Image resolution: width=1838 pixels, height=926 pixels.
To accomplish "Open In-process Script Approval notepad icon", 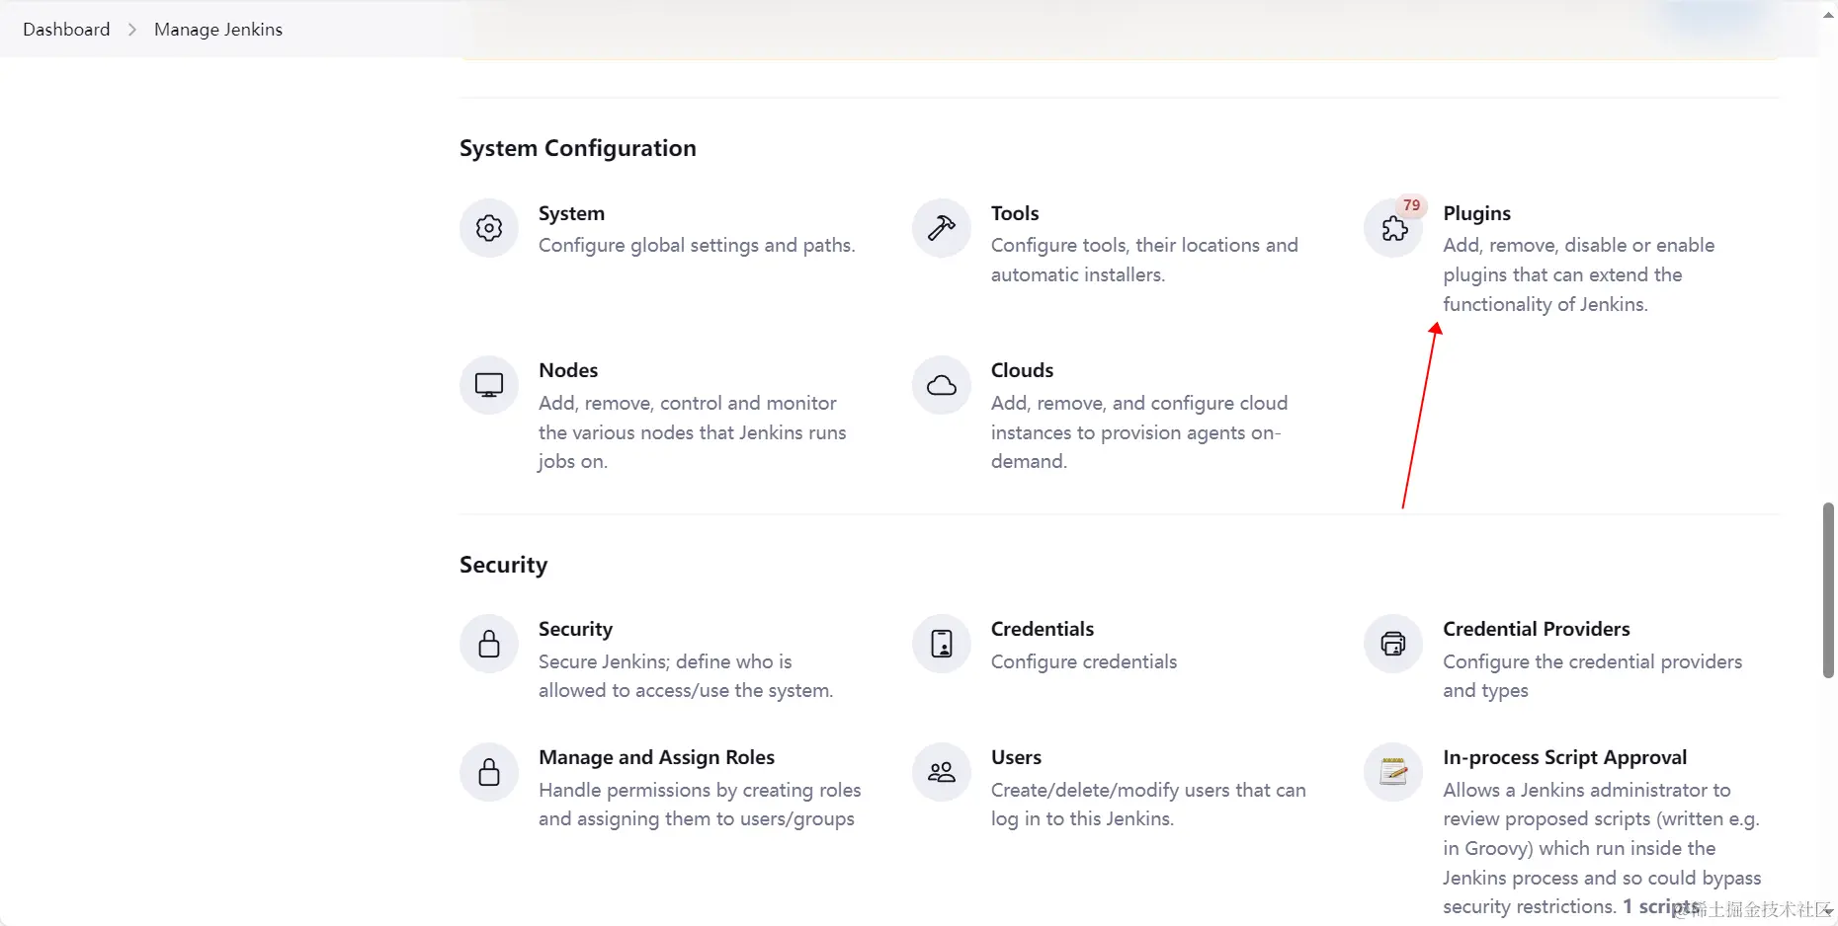I will coord(1393,772).
